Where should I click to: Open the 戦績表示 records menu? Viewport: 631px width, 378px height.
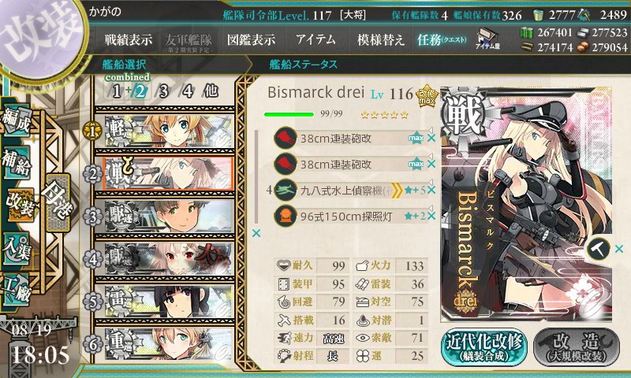tap(129, 39)
